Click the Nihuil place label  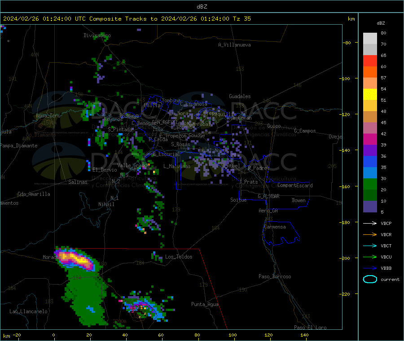point(106,204)
